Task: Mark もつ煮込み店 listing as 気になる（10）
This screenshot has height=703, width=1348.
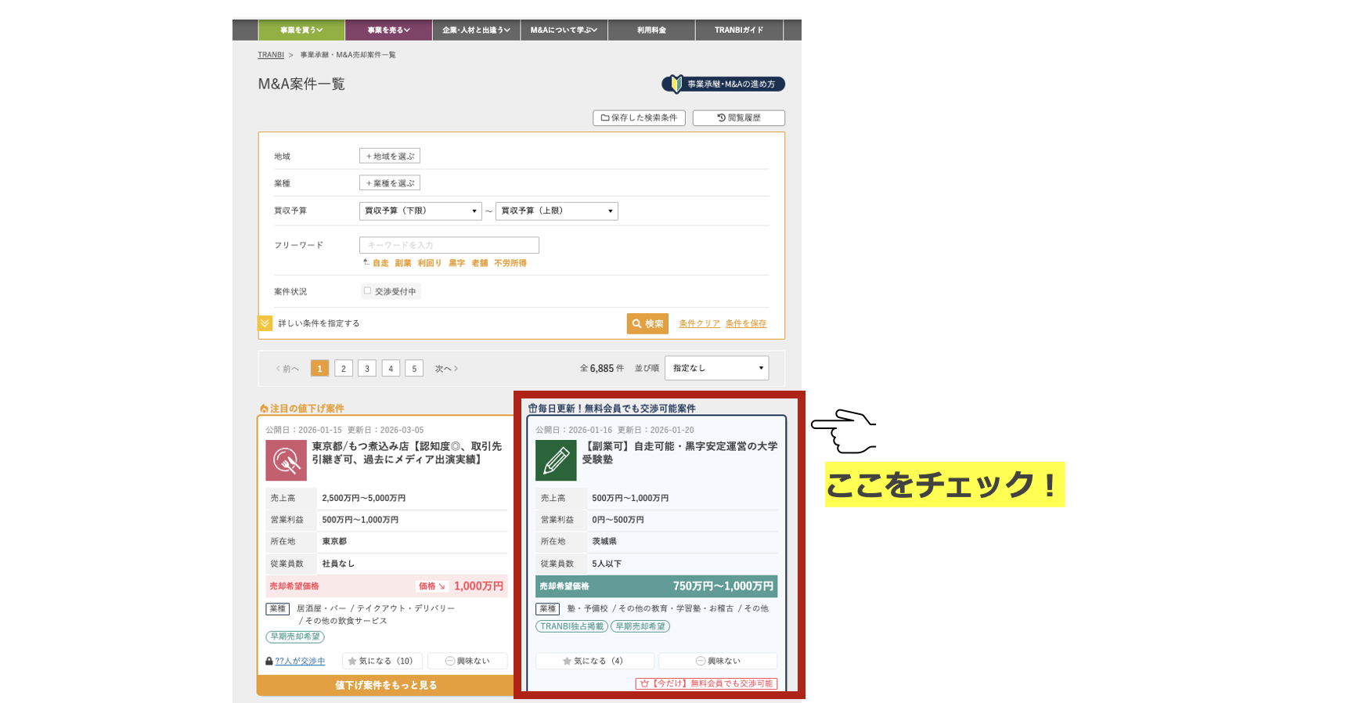Action: 382,661
